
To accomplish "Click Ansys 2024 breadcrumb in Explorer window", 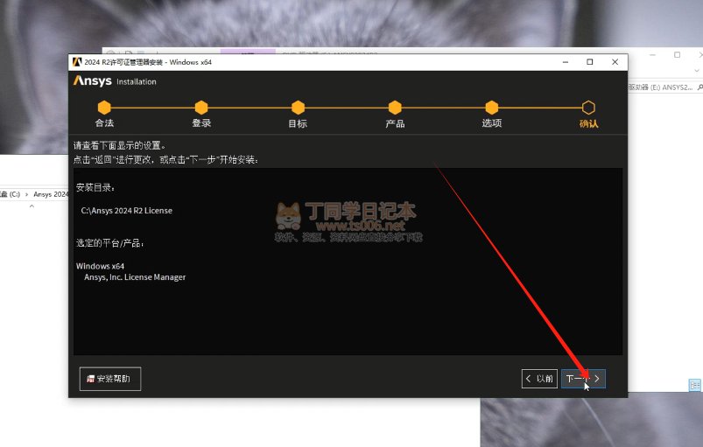I will [51, 194].
